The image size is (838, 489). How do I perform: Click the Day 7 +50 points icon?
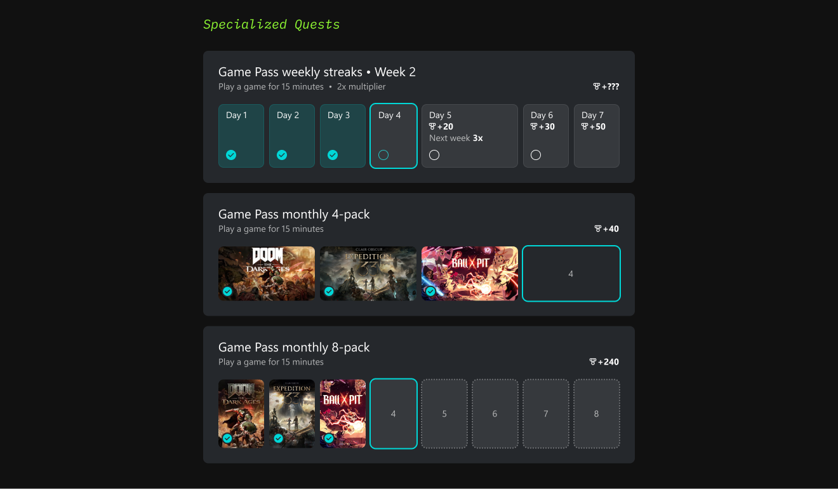click(585, 126)
